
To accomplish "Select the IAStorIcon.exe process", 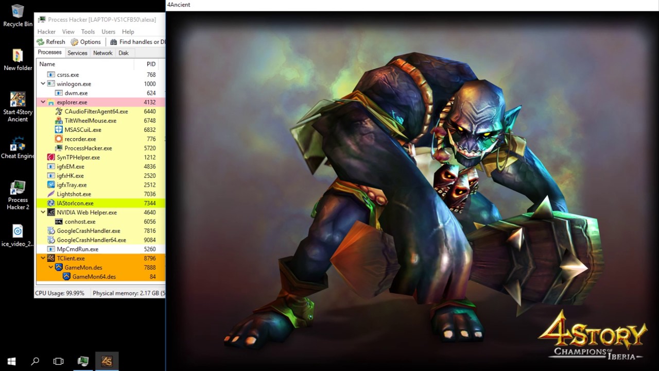I will coord(101,203).
